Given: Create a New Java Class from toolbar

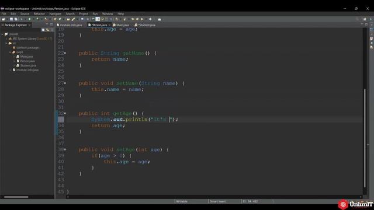Looking at the screenshot, I should [60, 19].
